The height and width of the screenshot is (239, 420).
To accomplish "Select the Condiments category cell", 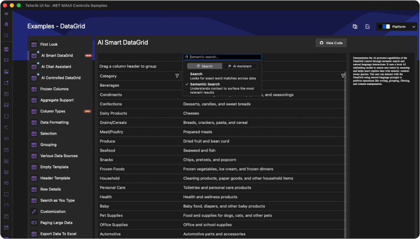I will [x=139, y=95].
